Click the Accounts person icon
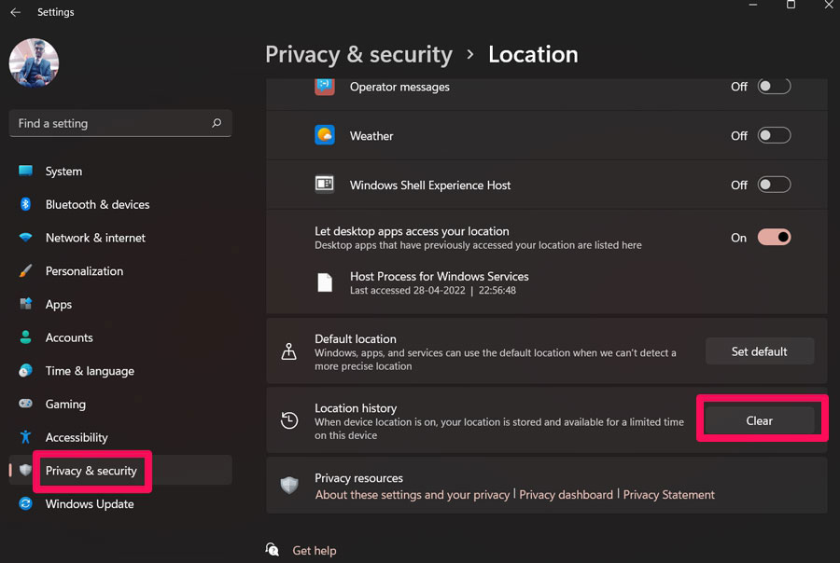The image size is (840, 563). [x=26, y=337]
